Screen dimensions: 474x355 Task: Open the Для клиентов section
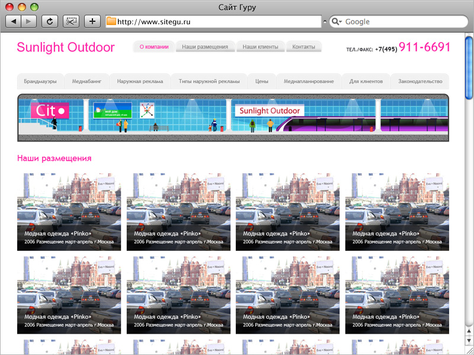[x=366, y=81]
